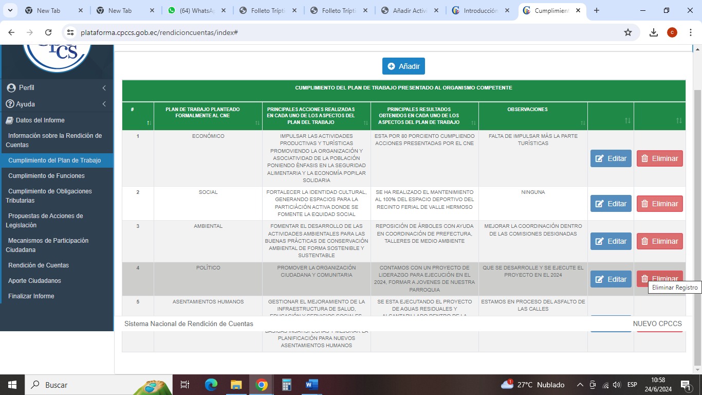Open Chrome downloads icon

point(653,32)
